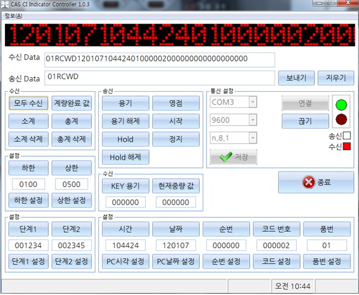This screenshot has width=359, height=295.
Task: Click the 끊기 disconnect button
Action: pyautogui.click(x=305, y=121)
